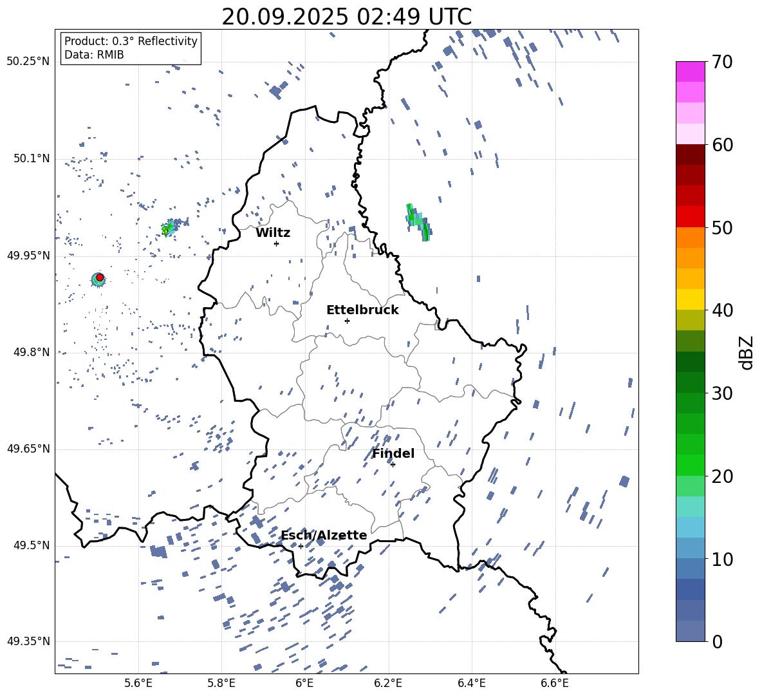Click the Wiltz cross marker
Viewport: 762px width, 696px height.
point(277,243)
